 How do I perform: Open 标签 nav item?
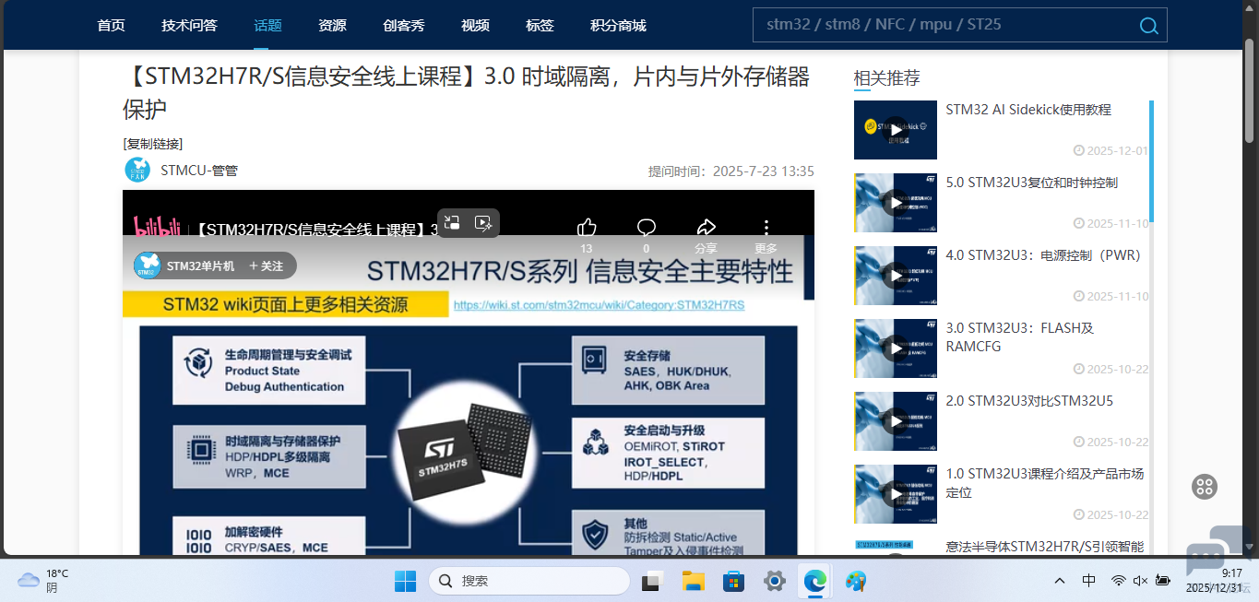tap(540, 25)
